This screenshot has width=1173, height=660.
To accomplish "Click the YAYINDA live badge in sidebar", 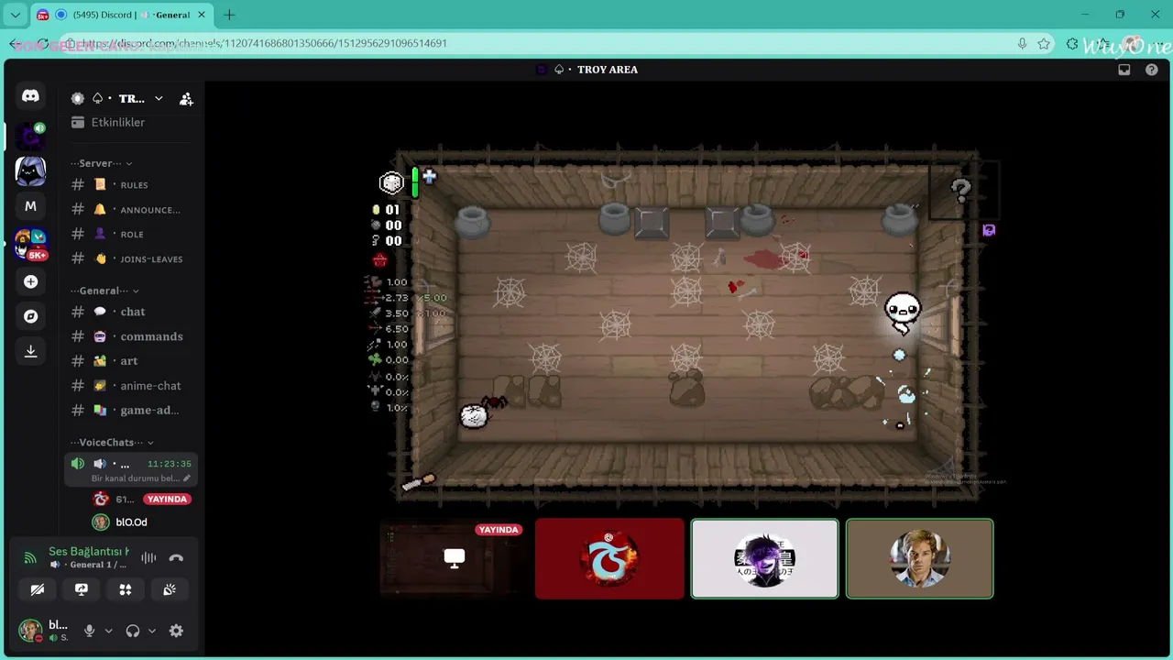I will (167, 500).
